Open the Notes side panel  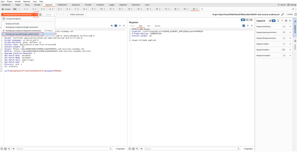click(295, 45)
